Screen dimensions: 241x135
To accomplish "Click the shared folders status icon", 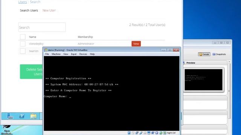I will tap(145, 133).
